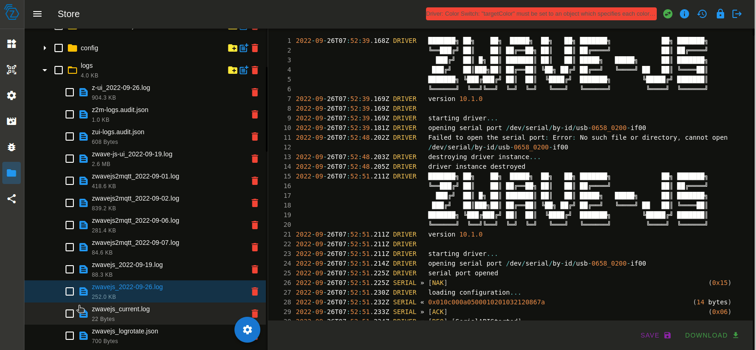Delete the config folder
This screenshot has width=756, height=350.
pyautogui.click(x=255, y=48)
